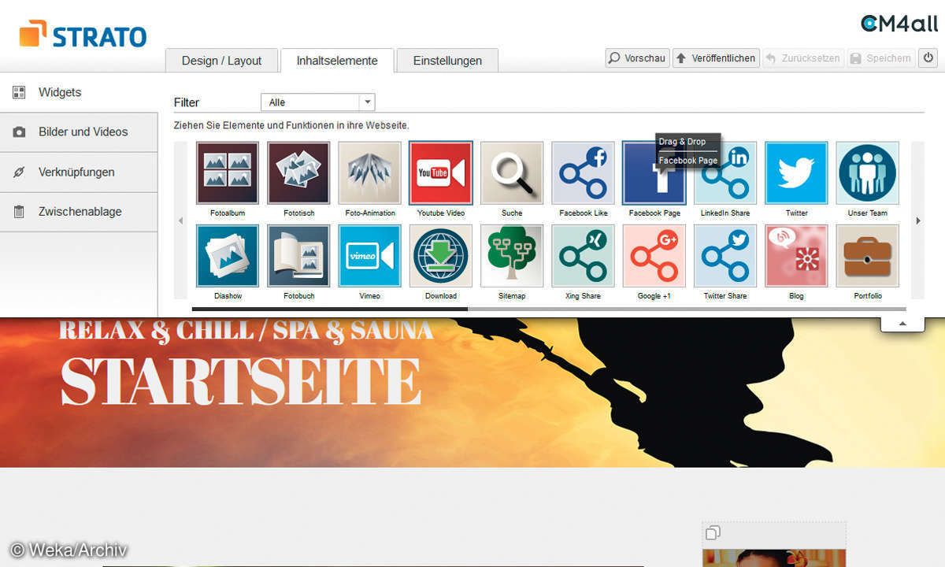The height and width of the screenshot is (567, 945).
Task: Select the Google +1 widget
Action: coord(654,256)
